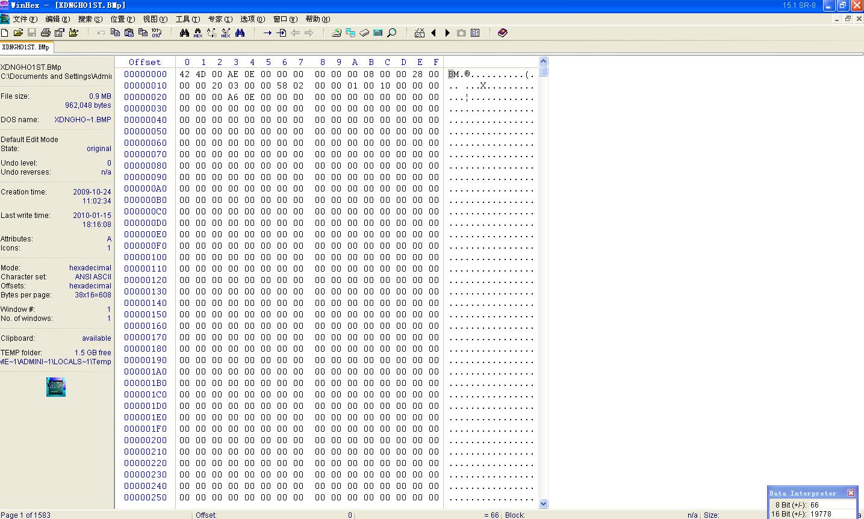The image size is (864, 519).
Task: Close the Data Interpreter panel
Action: (x=851, y=493)
